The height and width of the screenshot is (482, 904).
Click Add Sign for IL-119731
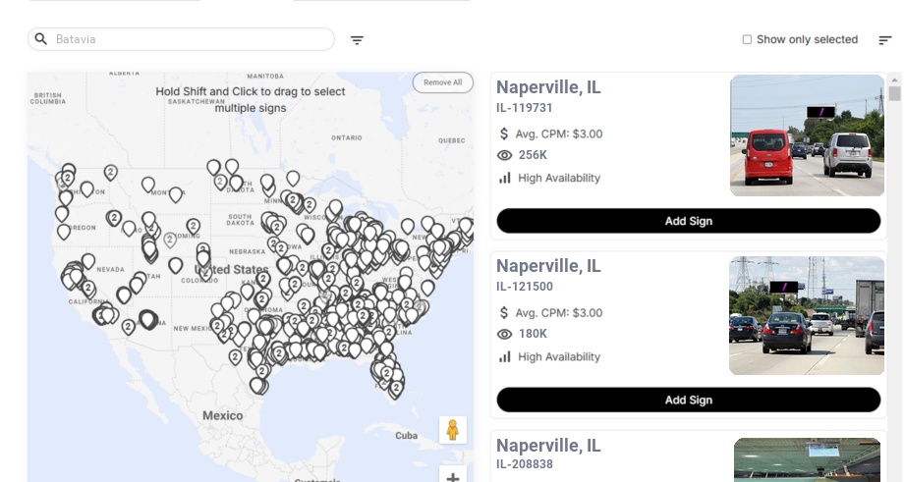click(688, 221)
